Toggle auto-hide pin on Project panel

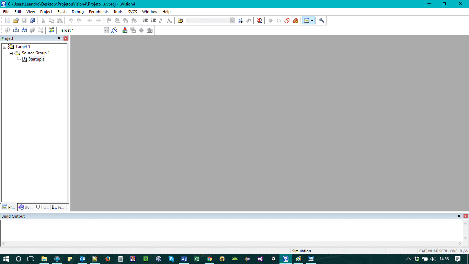pyautogui.click(x=59, y=38)
